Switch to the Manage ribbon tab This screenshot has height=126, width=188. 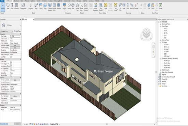[79, 1]
